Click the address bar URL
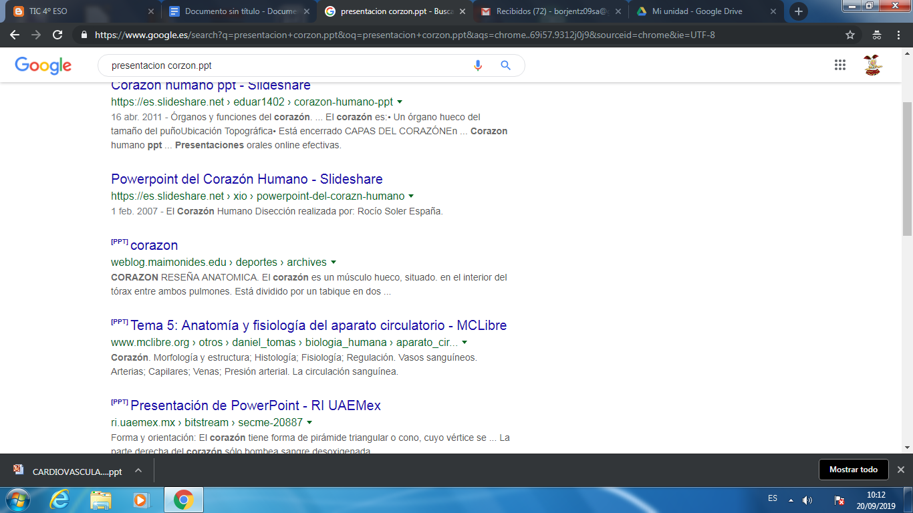The height and width of the screenshot is (513, 913). point(405,35)
